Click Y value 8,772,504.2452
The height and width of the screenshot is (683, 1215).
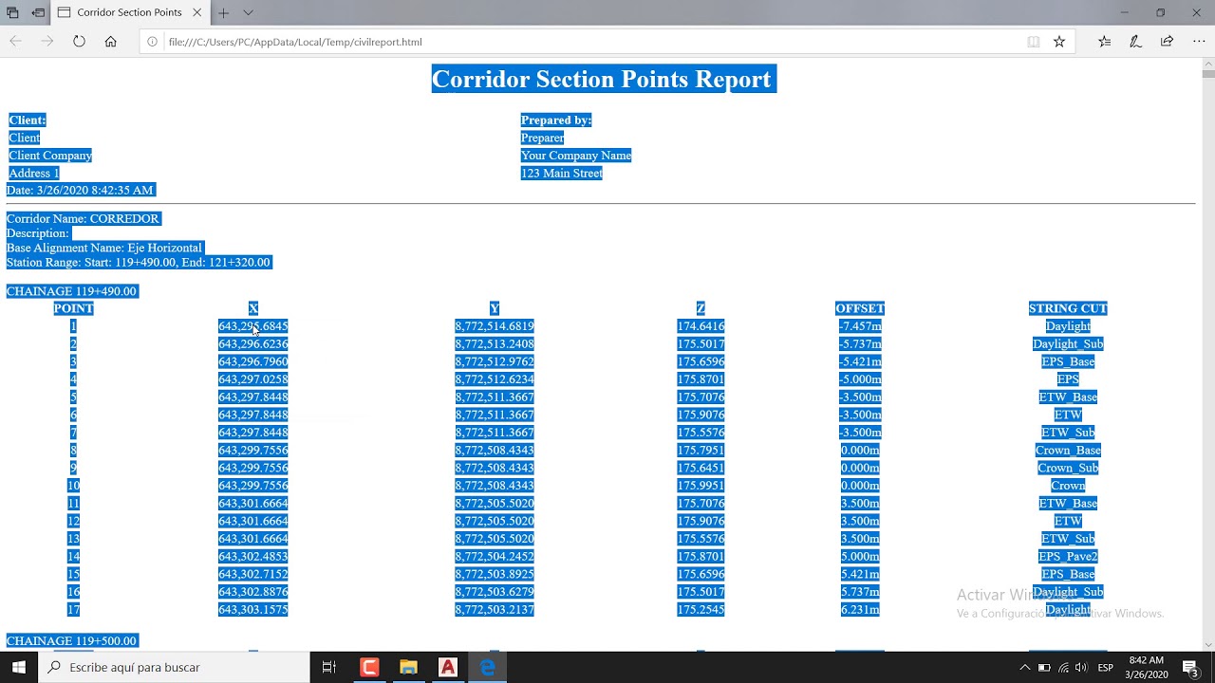coord(495,557)
